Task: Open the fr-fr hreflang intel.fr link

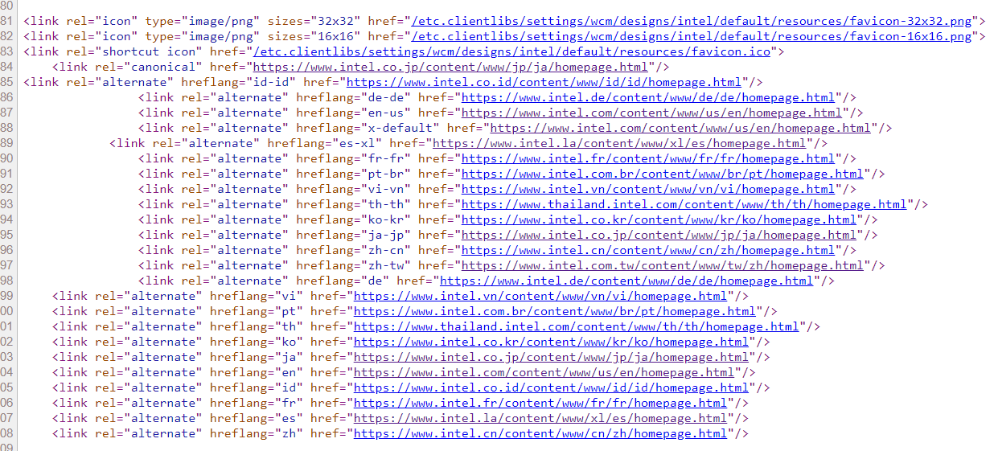Action: point(647,158)
